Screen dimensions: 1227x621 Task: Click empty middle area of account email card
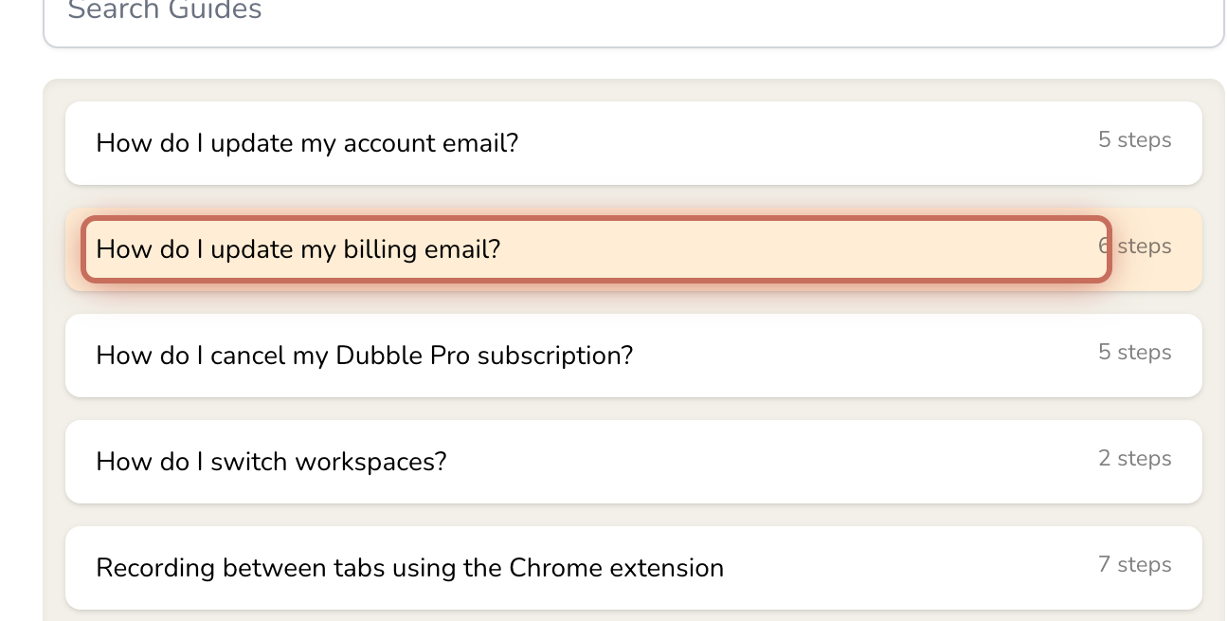pyautogui.click(x=805, y=143)
